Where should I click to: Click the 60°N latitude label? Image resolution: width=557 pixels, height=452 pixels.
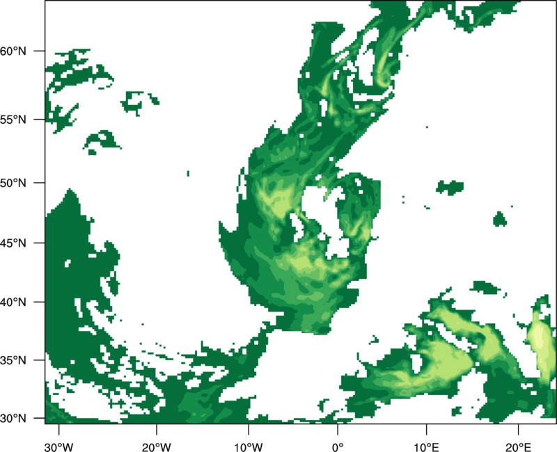[13, 51]
